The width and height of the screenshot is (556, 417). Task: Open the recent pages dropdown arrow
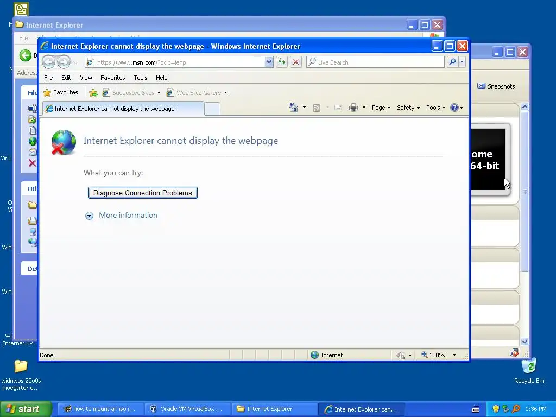click(x=76, y=62)
